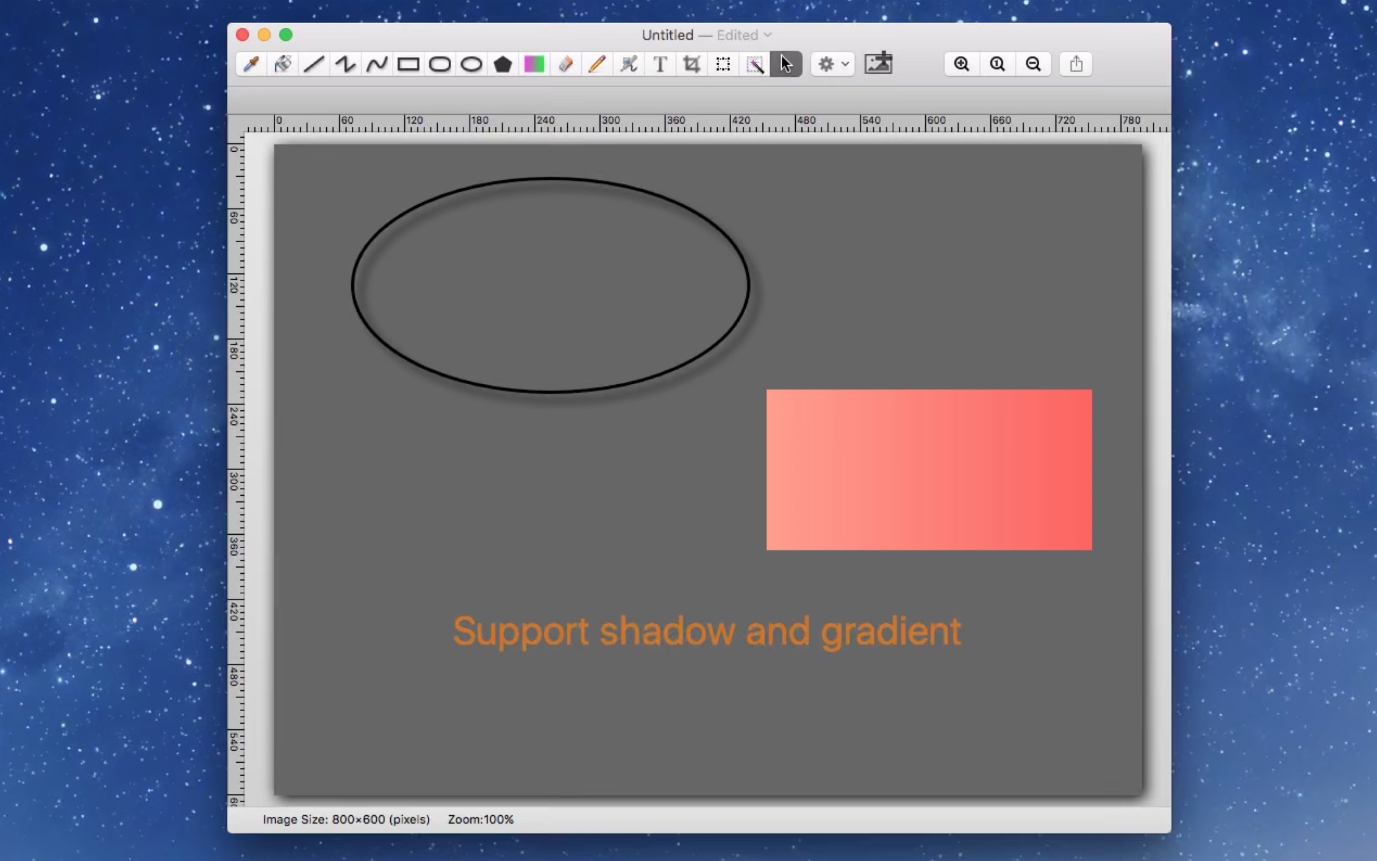Expand the Edited title dropdown chevron

click(768, 35)
